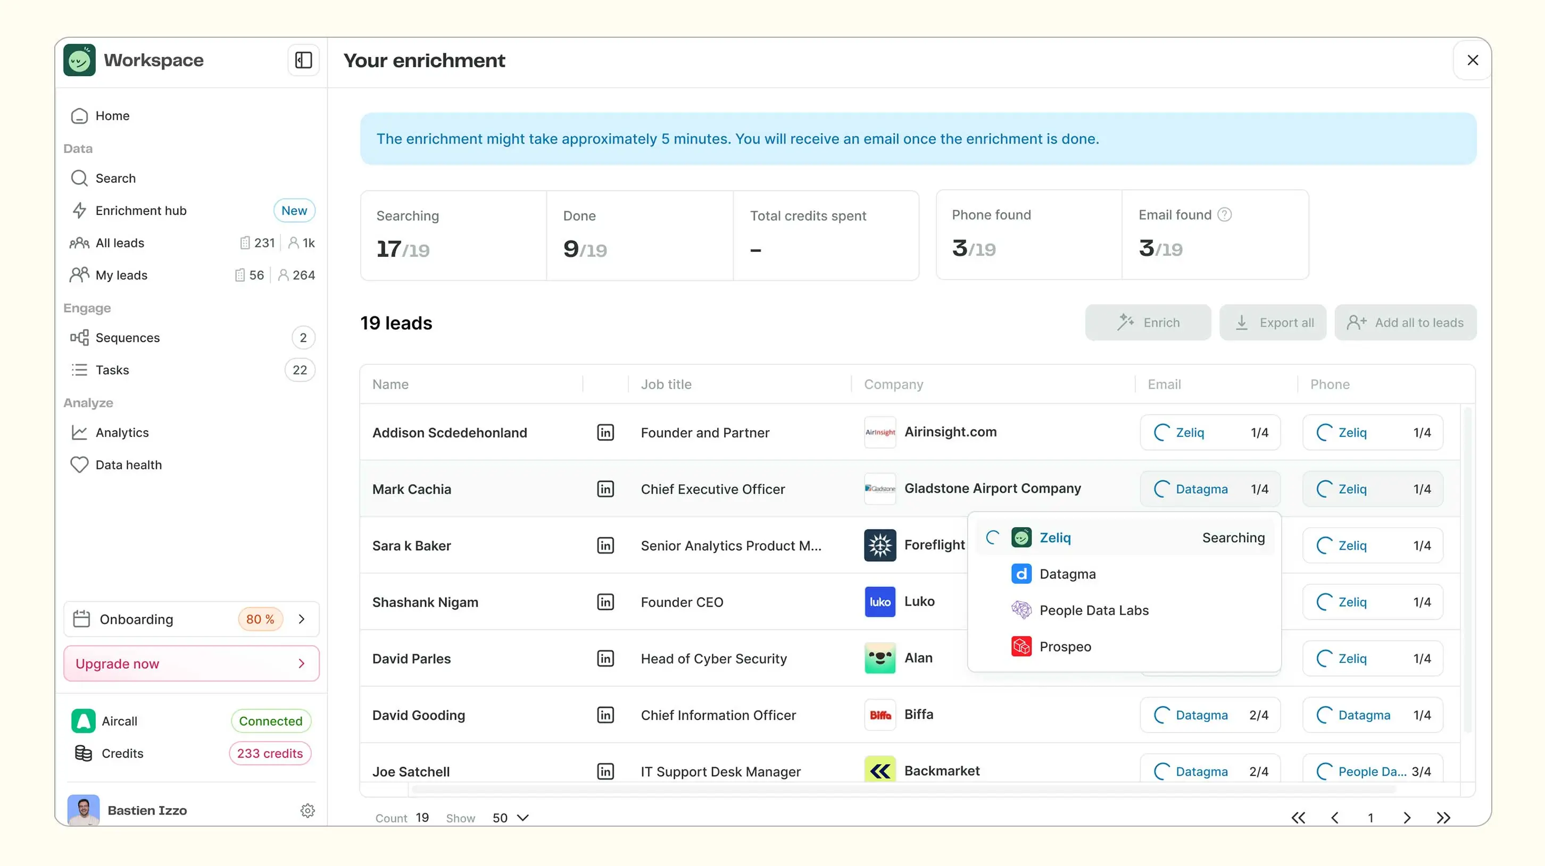Click the Workspace logo icon
Image resolution: width=1545 pixels, height=866 pixels.
point(79,60)
